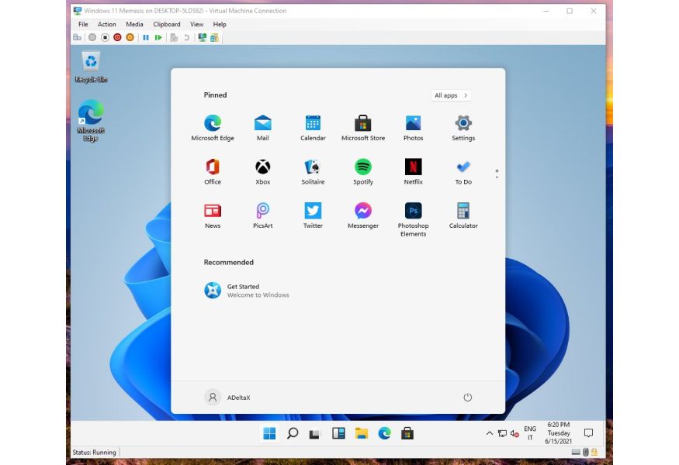Pause the virtual machine from the toolbar
Screen dimensions: 679x465
pyautogui.click(x=146, y=38)
